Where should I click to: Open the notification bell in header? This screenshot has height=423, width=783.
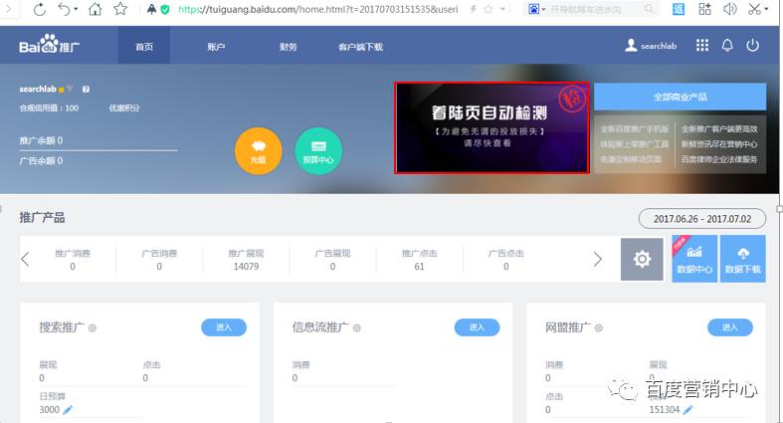pos(727,46)
